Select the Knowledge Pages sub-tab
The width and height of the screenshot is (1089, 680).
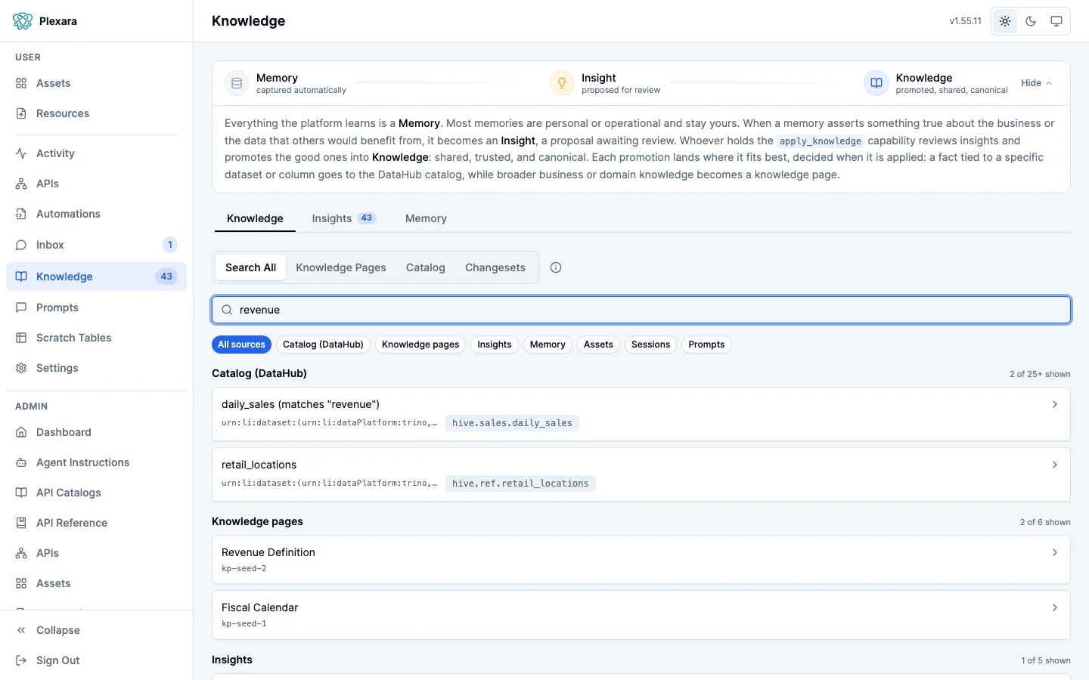[x=341, y=267]
